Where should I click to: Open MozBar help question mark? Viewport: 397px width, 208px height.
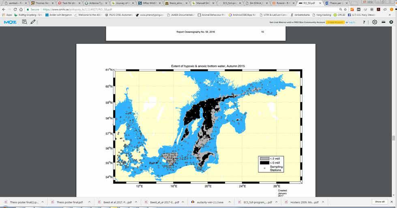(x=364, y=22)
